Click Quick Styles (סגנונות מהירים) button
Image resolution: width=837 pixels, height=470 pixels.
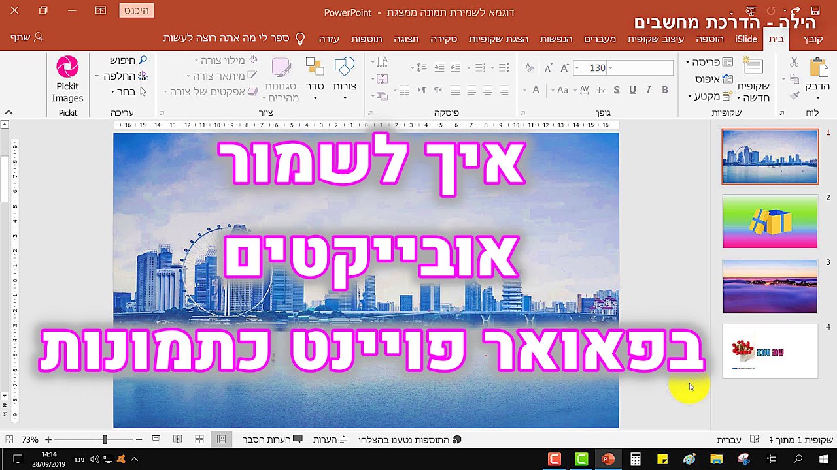tap(282, 80)
